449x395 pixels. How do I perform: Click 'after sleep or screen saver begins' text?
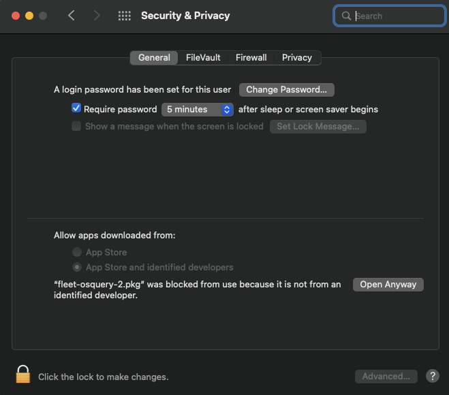pos(308,110)
